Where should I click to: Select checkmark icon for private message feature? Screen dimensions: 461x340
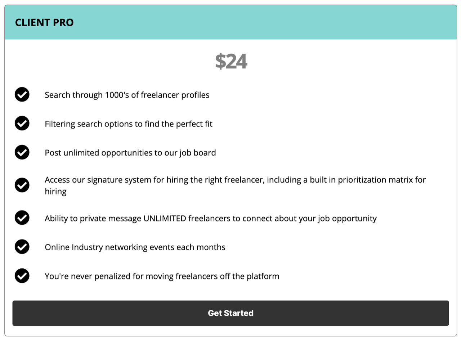tap(22, 218)
